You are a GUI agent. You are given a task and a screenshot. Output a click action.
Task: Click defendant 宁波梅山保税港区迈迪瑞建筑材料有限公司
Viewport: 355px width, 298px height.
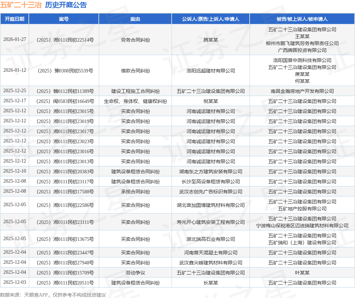[302, 226]
